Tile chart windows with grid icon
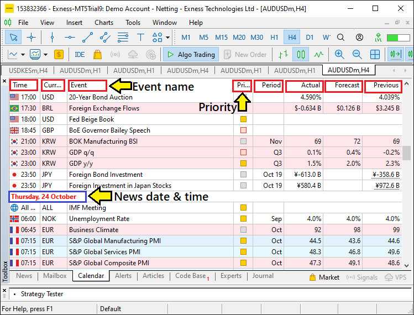Image resolution: width=414 pixels, height=315 pixels. point(375,55)
